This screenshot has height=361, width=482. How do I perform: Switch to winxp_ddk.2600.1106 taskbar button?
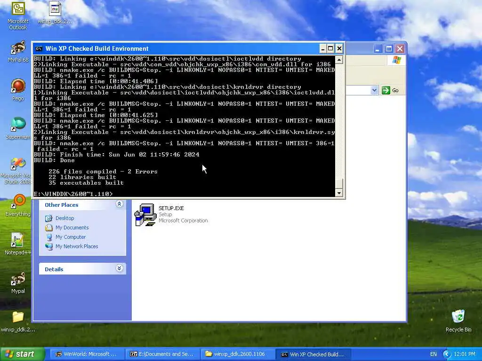click(x=237, y=354)
